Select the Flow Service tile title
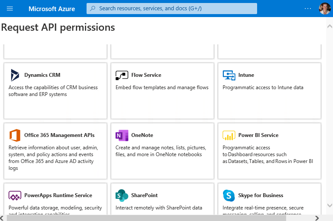The image size is (333, 221). [146, 75]
